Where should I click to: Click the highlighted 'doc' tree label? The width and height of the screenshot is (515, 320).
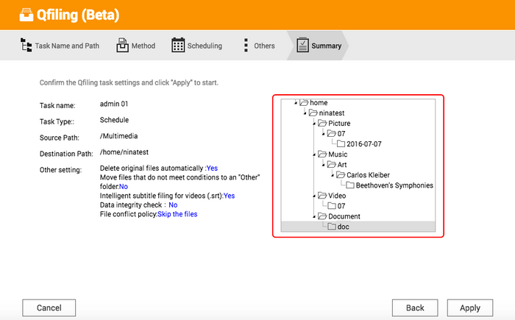(344, 227)
